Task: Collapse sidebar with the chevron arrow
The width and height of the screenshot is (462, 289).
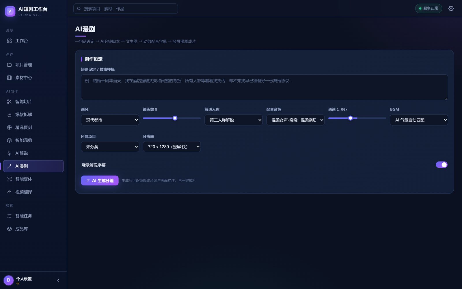Action: click(58, 280)
